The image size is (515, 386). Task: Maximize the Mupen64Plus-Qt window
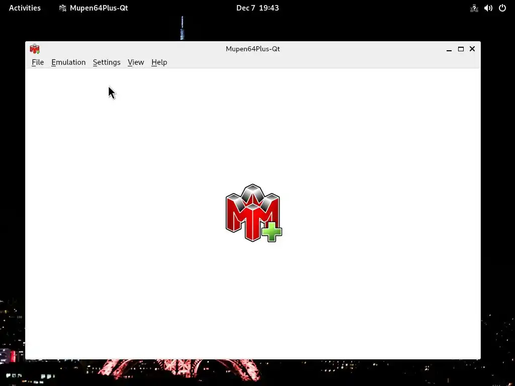point(461,49)
